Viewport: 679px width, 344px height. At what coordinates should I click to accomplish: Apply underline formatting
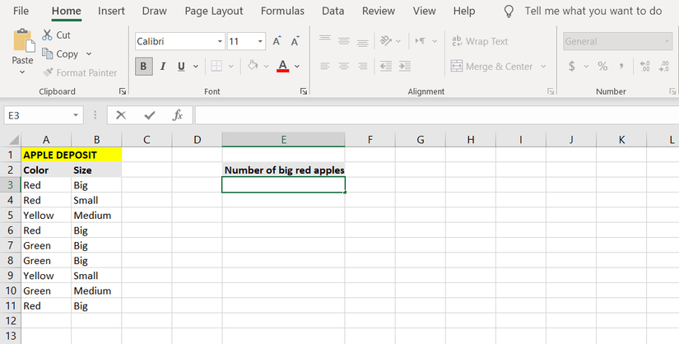coord(181,67)
